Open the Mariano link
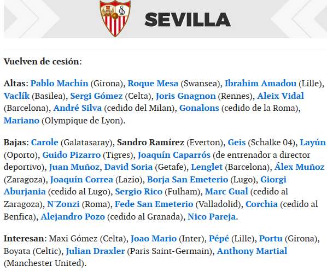This screenshot has height=272, width=327. [21, 120]
